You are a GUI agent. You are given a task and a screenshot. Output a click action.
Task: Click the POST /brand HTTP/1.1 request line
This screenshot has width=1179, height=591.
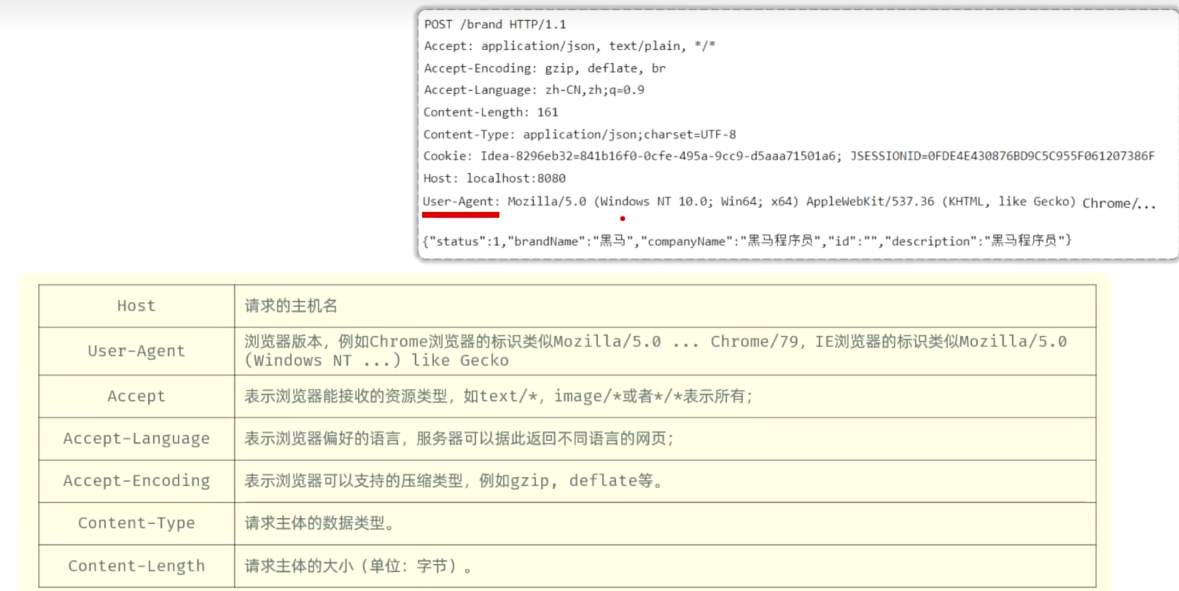(495, 25)
